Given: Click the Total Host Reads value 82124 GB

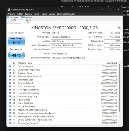Looking at the screenshot, I should click(113, 33).
